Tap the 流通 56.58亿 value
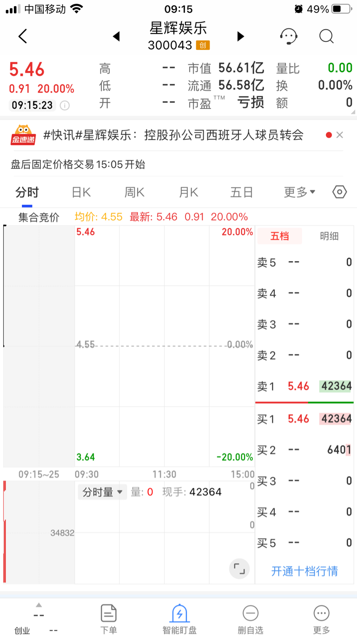 pyautogui.click(x=241, y=85)
